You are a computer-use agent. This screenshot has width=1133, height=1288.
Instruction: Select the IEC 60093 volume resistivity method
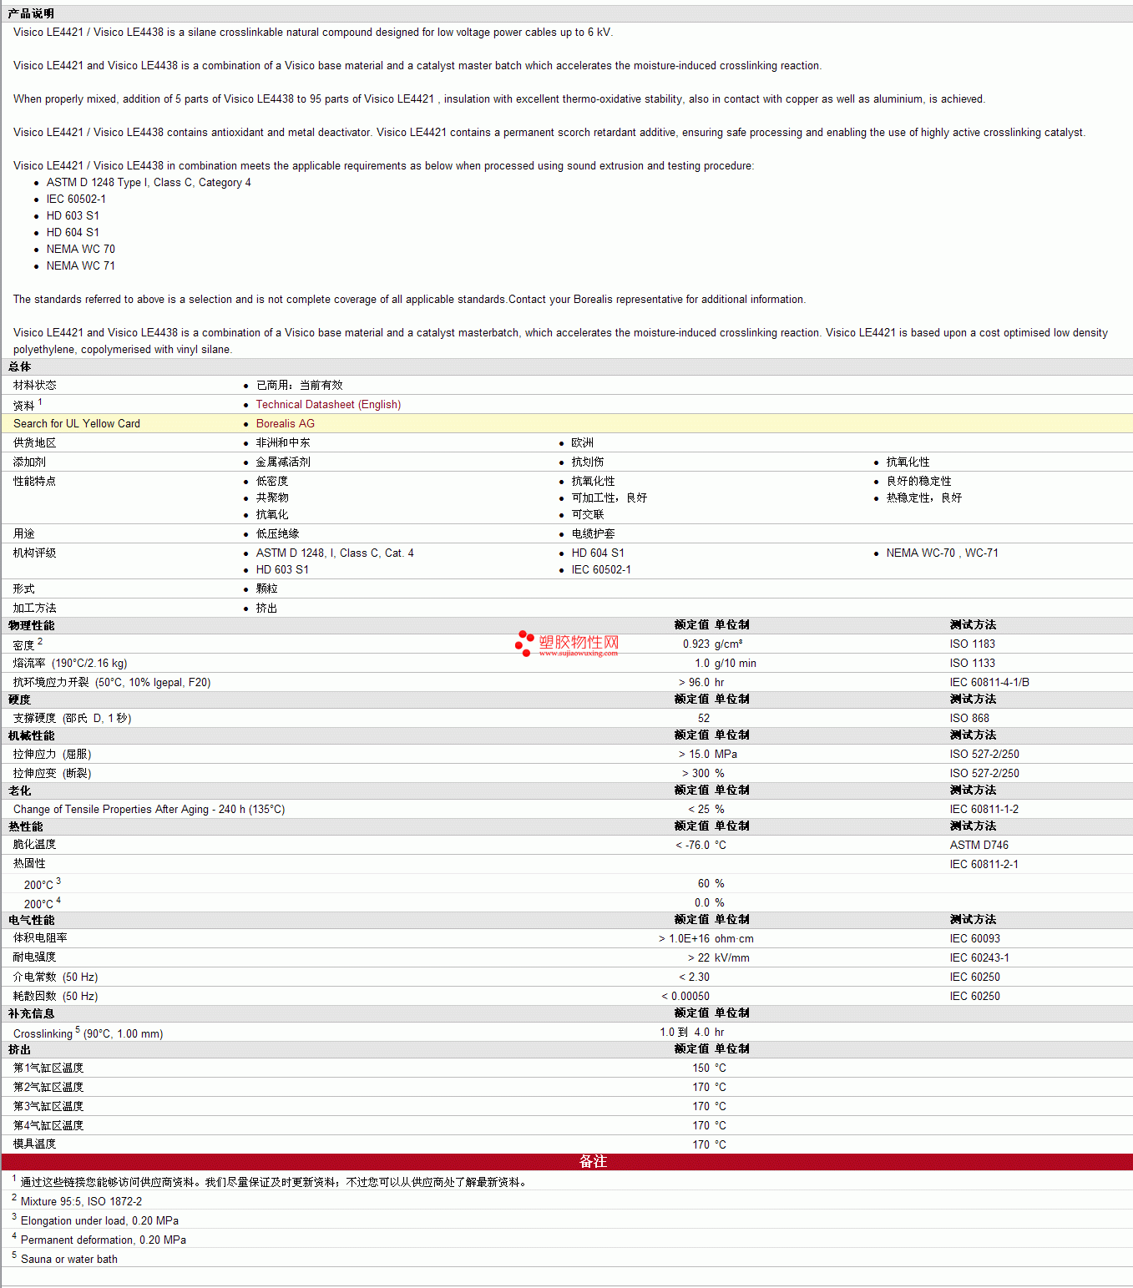tap(974, 938)
